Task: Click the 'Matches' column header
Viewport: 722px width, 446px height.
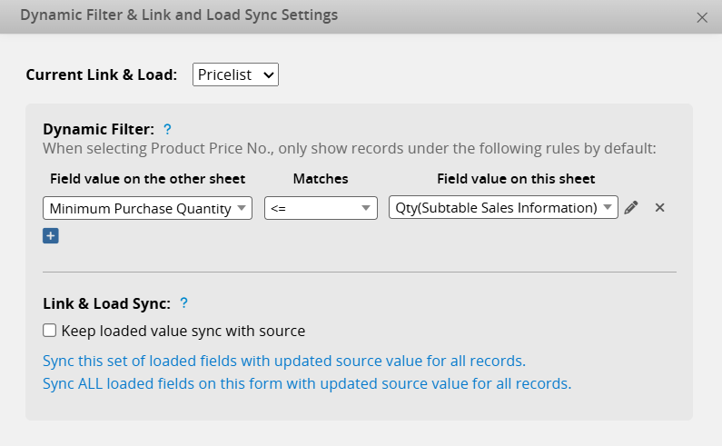Action: (x=320, y=179)
